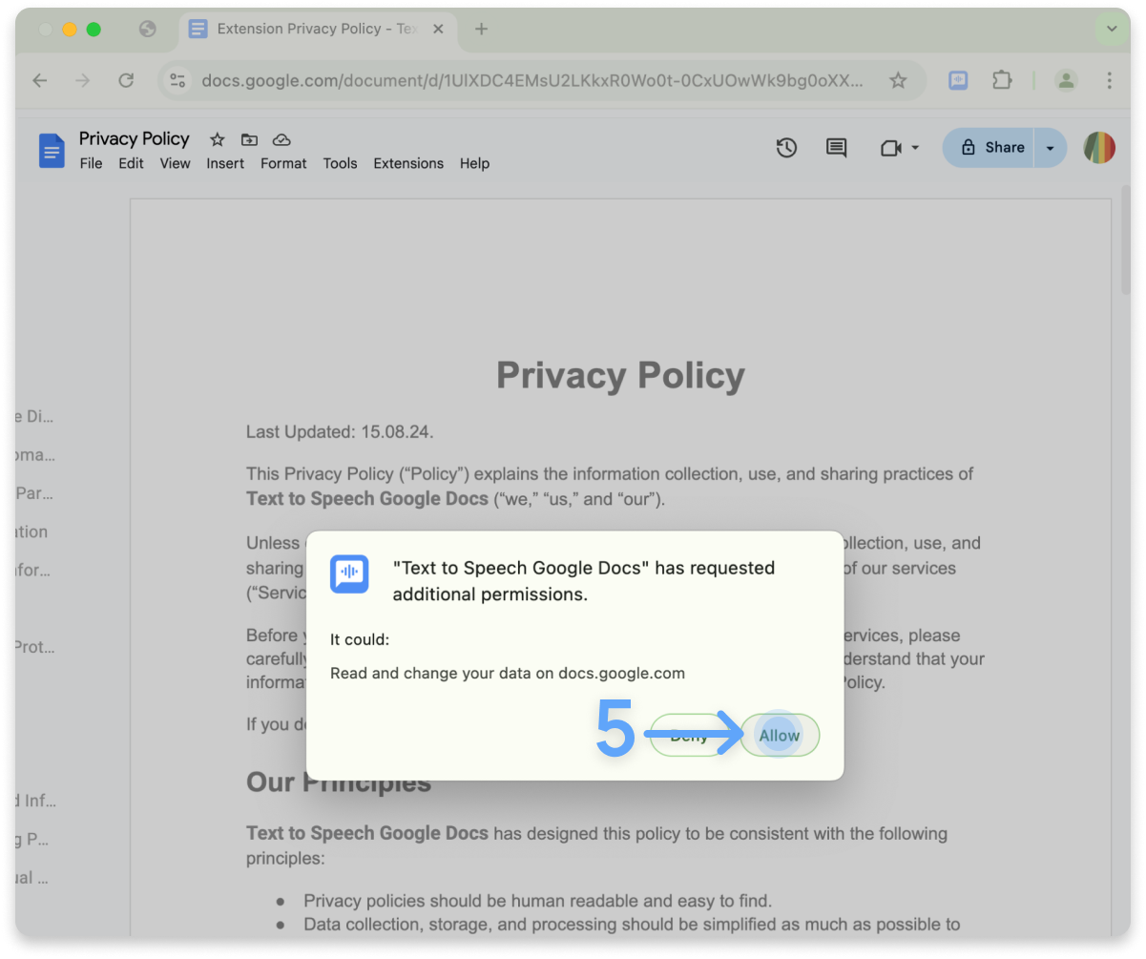Close the Extension Privacy Policy tab
The width and height of the screenshot is (1146, 959).
pyautogui.click(x=438, y=29)
